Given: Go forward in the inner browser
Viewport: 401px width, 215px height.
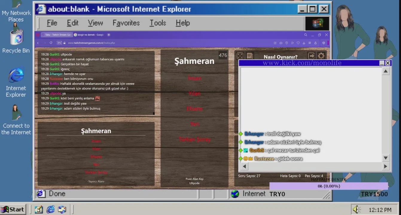Looking at the screenshot, I should pyautogui.click(x=45, y=43).
